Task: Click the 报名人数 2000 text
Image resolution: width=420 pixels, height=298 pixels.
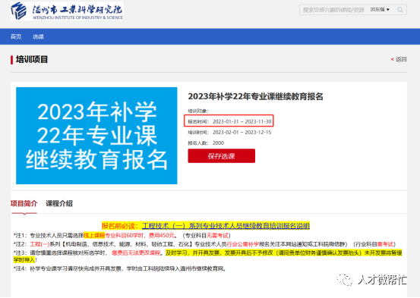Action: (206, 143)
